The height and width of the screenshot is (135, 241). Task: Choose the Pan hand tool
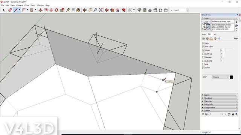click(x=90, y=10)
